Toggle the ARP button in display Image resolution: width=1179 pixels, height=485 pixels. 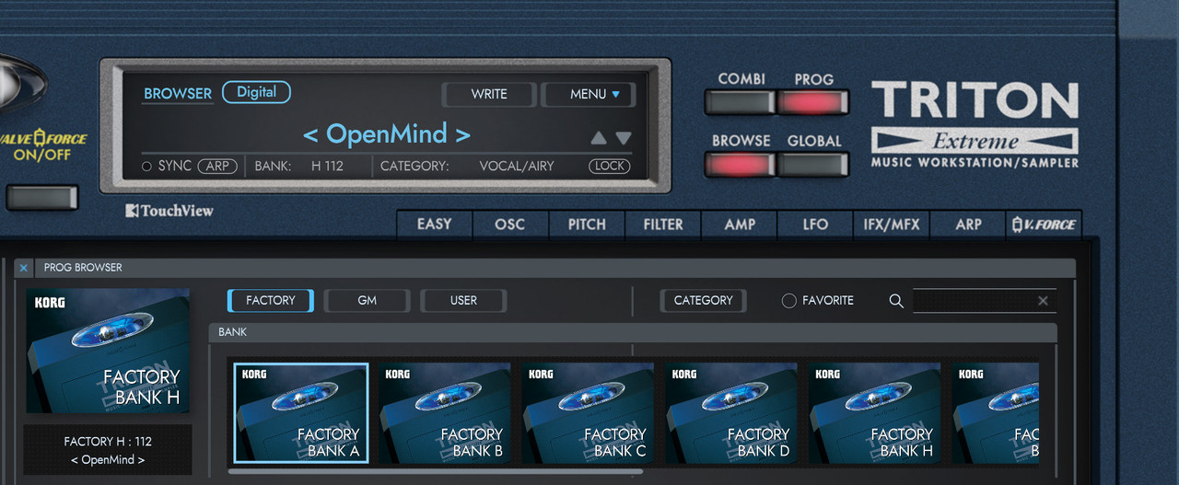point(217,167)
